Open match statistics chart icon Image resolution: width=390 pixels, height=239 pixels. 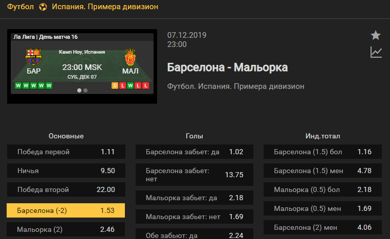[x=376, y=52]
